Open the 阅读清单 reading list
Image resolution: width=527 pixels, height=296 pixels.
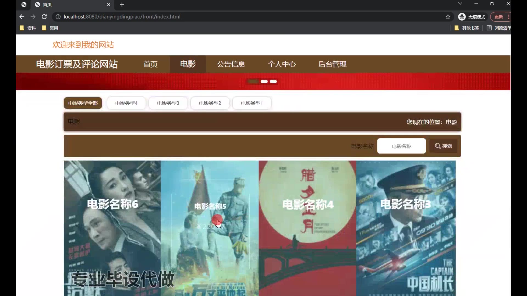[x=499, y=28]
